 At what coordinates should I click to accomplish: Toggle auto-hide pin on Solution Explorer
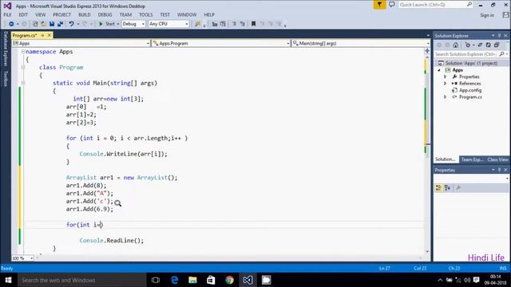click(x=499, y=35)
